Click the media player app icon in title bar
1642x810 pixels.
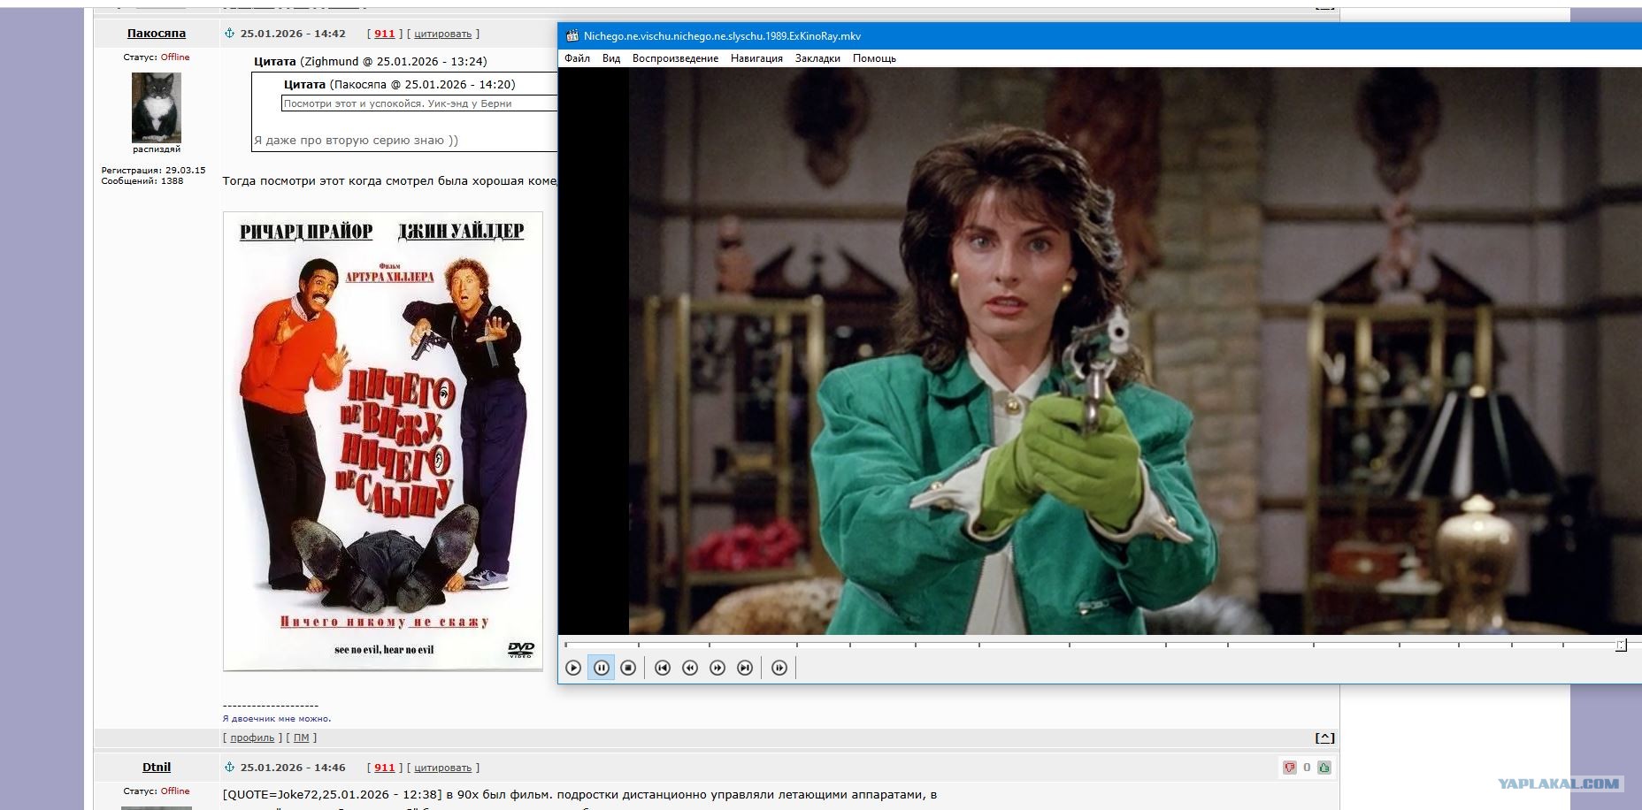[x=572, y=36]
